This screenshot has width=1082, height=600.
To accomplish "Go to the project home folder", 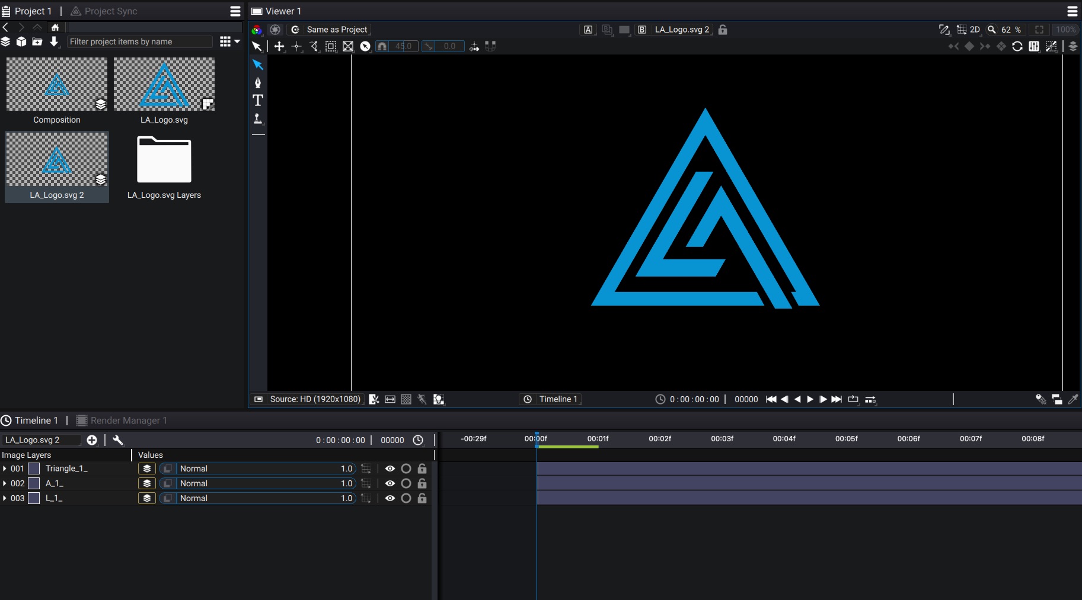I will tap(55, 27).
